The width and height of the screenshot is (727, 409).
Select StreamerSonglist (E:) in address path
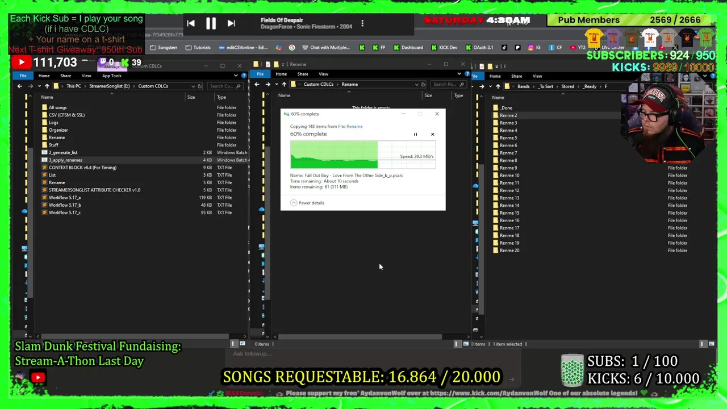[x=110, y=86]
